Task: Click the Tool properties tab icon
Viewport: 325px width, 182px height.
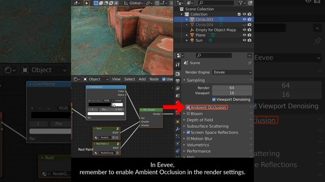Action: 178,65
